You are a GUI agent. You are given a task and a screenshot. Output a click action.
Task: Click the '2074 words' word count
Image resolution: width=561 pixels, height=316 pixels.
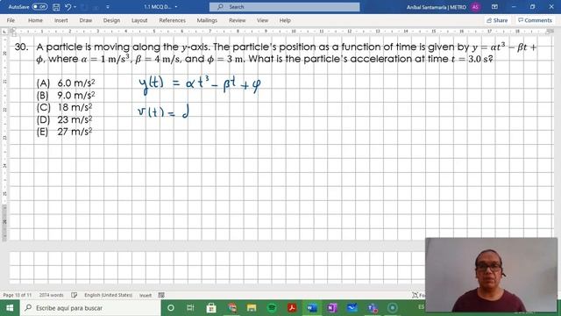click(51, 295)
